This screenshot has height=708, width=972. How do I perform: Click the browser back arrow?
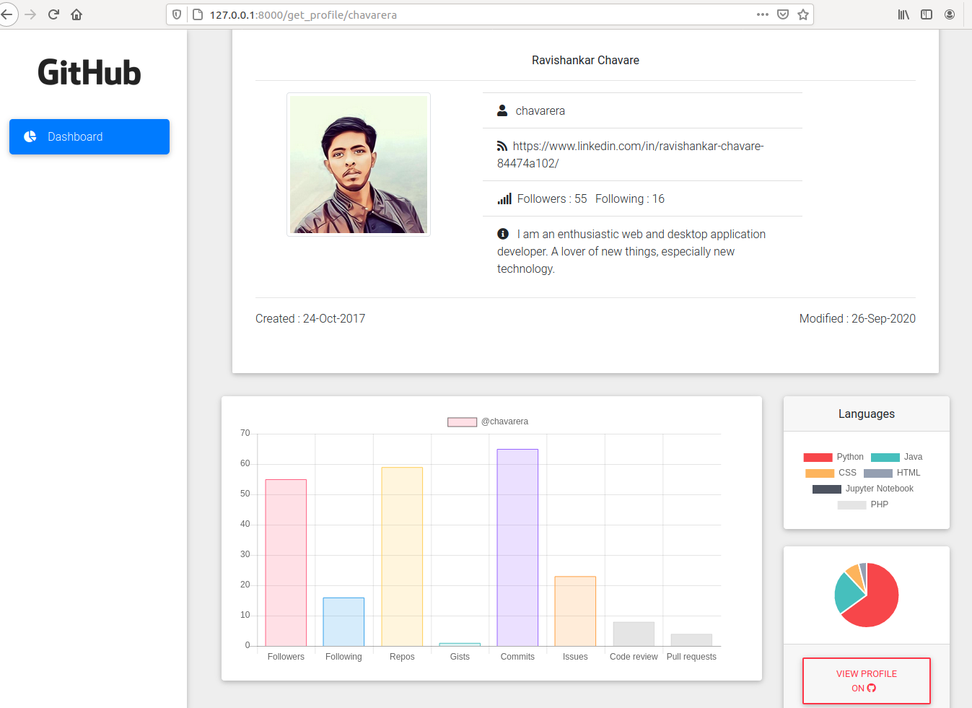(7, 14)
